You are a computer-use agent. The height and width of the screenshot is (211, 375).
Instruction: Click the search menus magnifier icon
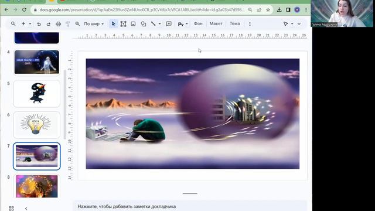coord(13,23)
